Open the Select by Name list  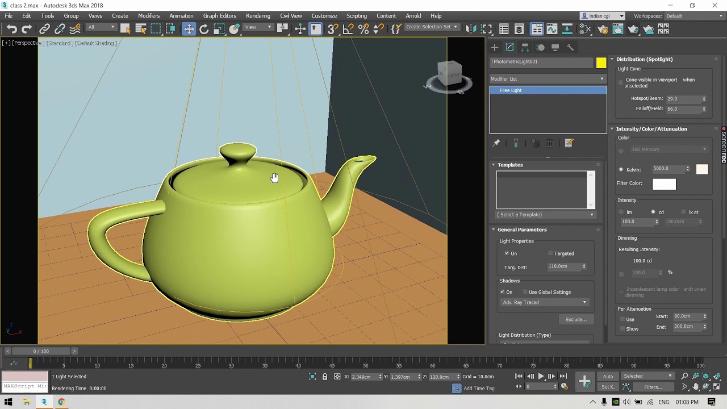tap(140, 29)
